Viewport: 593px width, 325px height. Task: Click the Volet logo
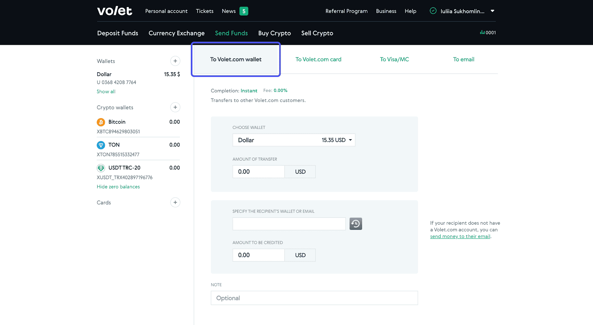click(115, 11)
